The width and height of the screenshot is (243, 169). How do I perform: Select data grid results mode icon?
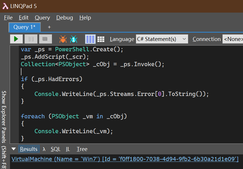point(100,39)
